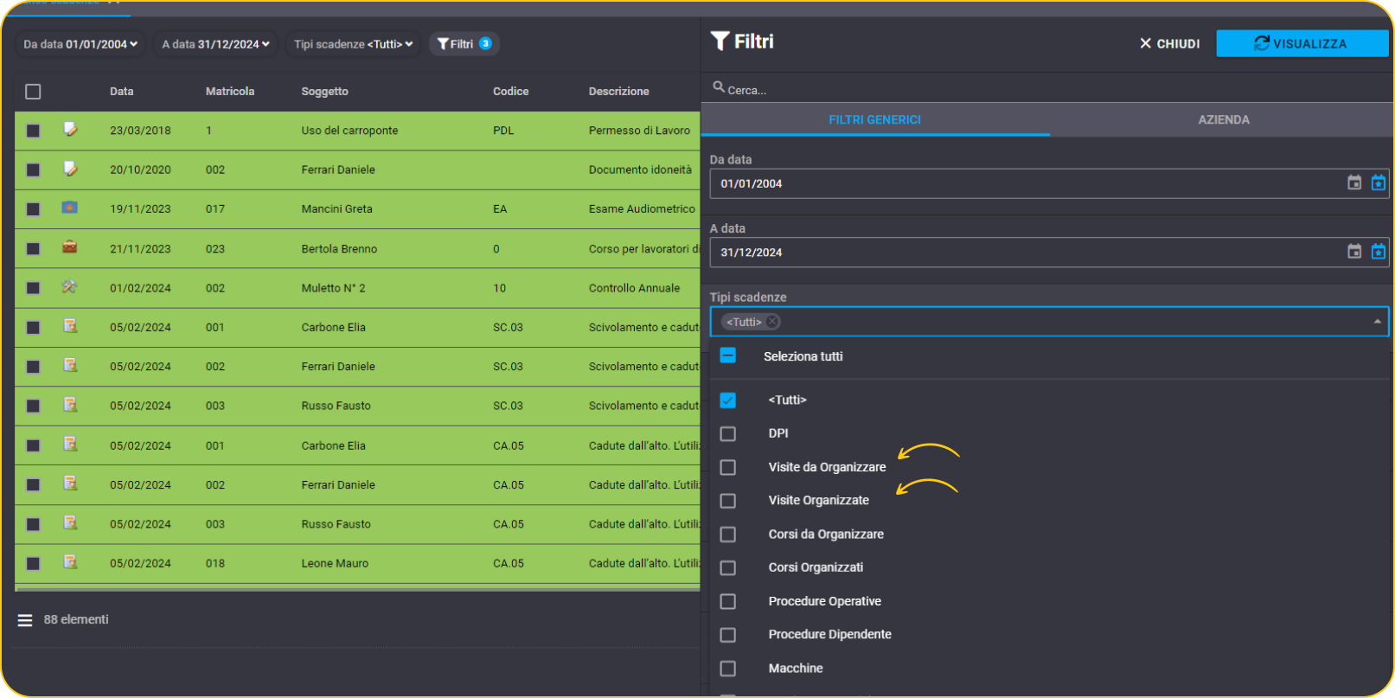The height and width of the screenshot is (698, 1395).
Task: Click the hamburger menu icon beside 88 elementi
Action: click(x=25, y=620)
